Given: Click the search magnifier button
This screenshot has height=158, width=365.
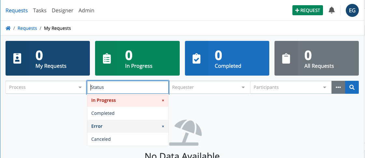Looking at the screenshot, I should (352, 87).
